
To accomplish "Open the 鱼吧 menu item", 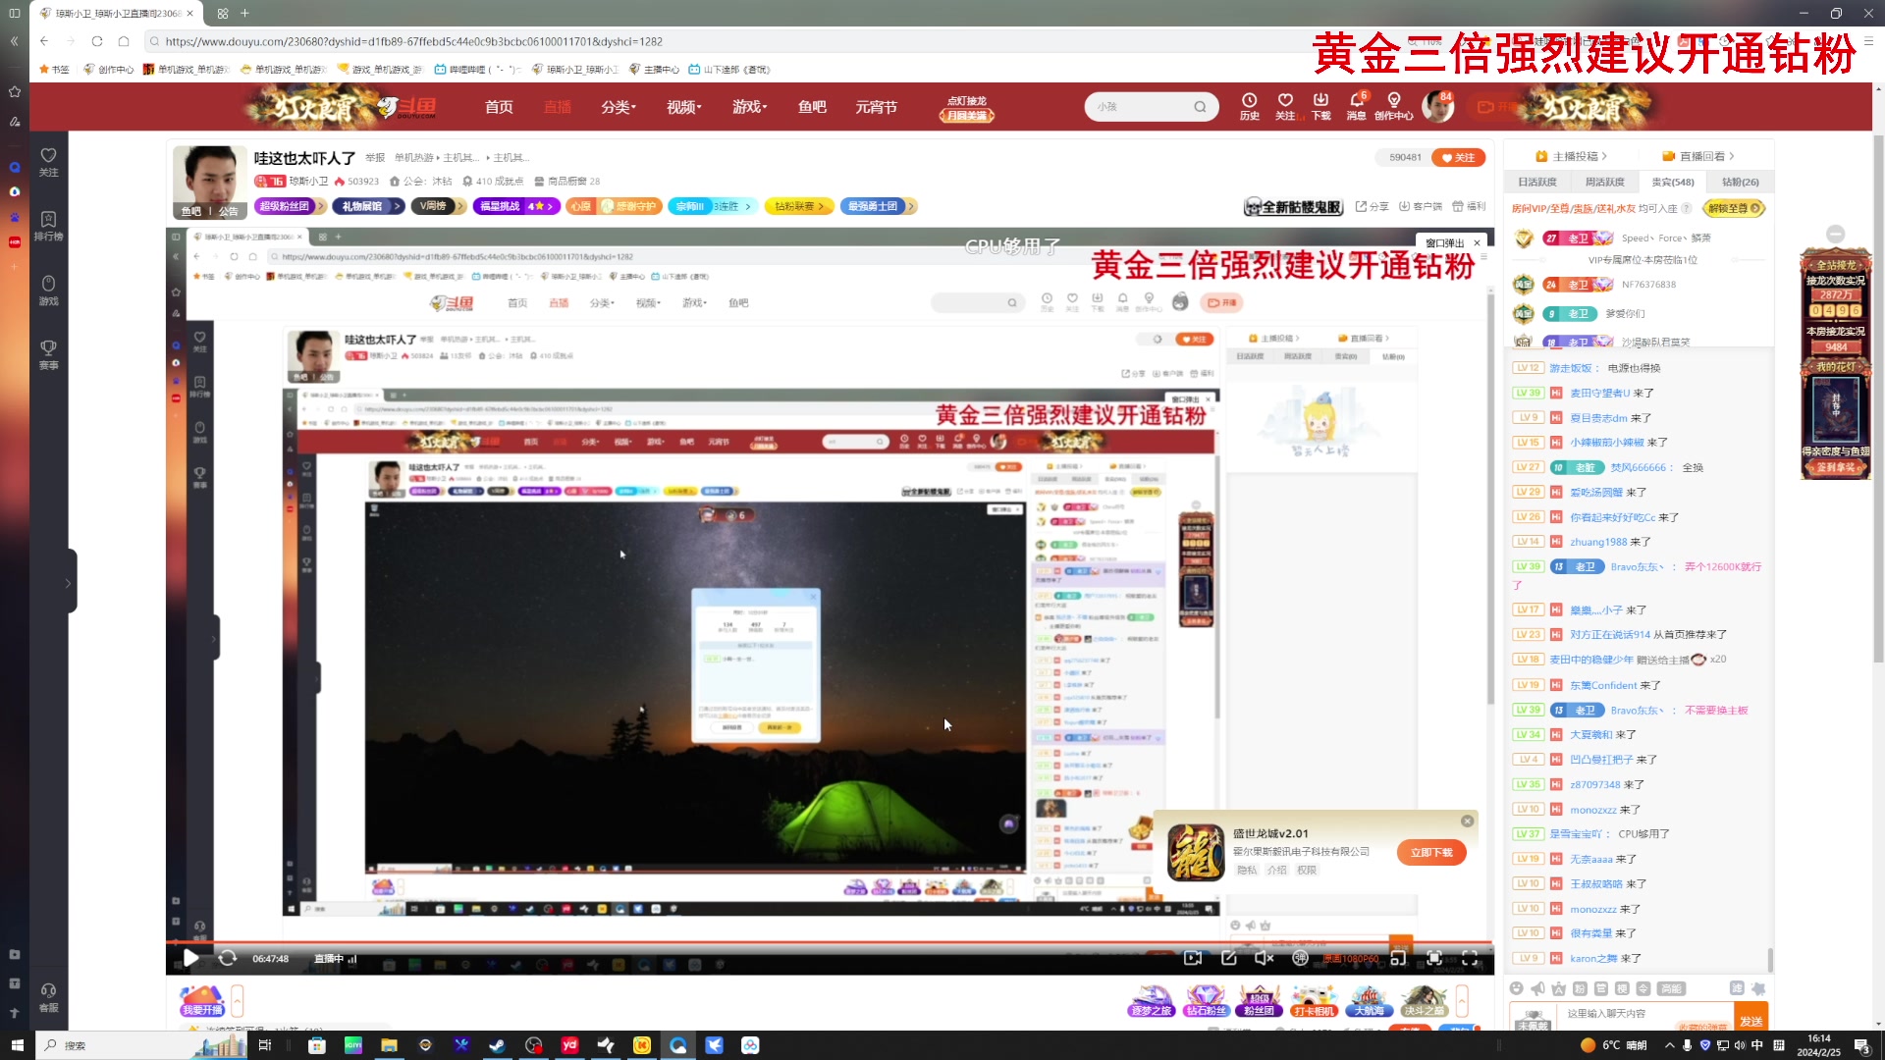I will tap(811, 107).
